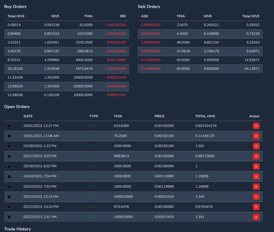Click the TOTAL HIVE header in Open Orders
The image size is (274, 232).
(x=205, y=116)
